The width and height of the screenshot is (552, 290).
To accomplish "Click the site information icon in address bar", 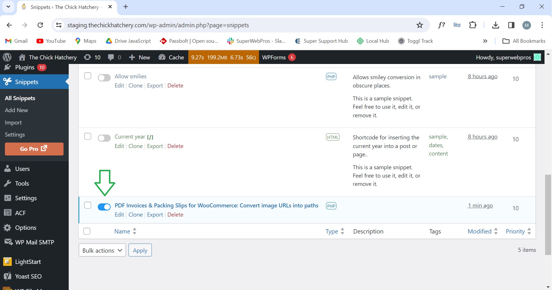I will [59, 25].
